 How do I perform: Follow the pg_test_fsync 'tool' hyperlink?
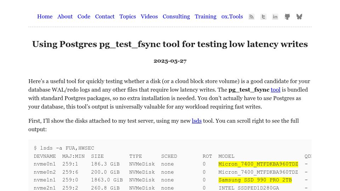(276, 89)
